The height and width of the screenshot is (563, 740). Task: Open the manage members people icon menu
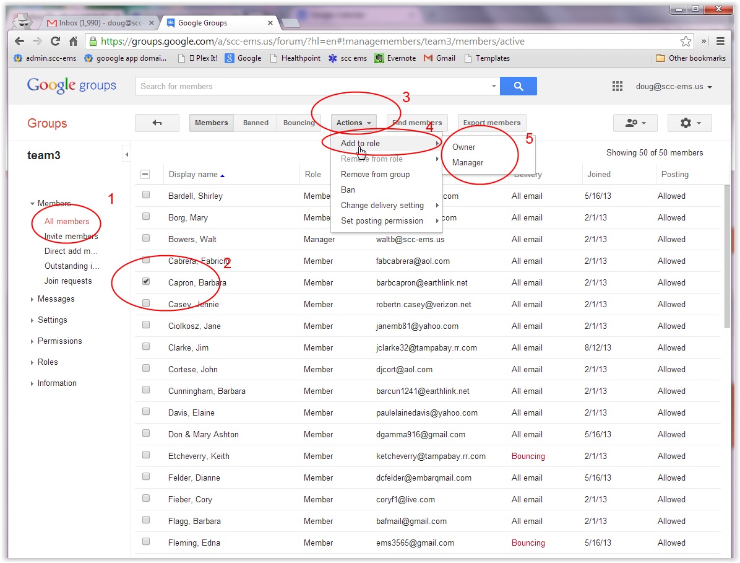tap(635, 123)
